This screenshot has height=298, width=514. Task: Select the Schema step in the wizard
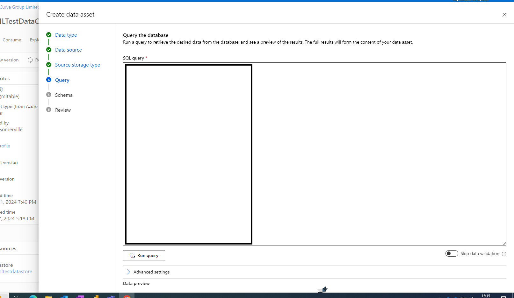coord(64,95)
